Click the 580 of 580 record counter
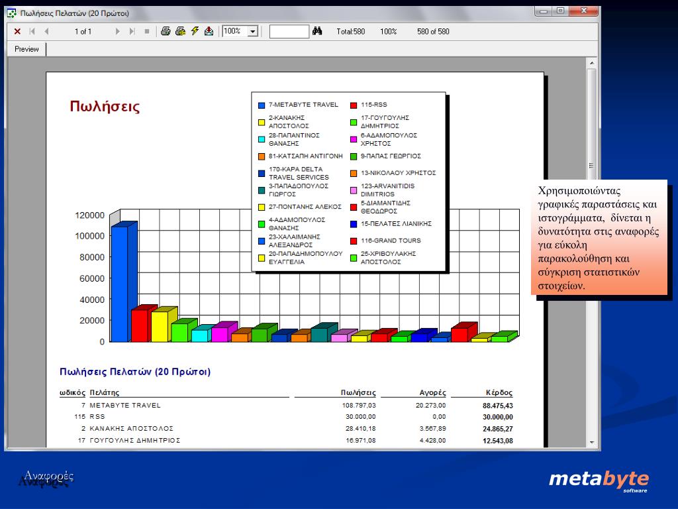The image size is (678, 509). 433,32
